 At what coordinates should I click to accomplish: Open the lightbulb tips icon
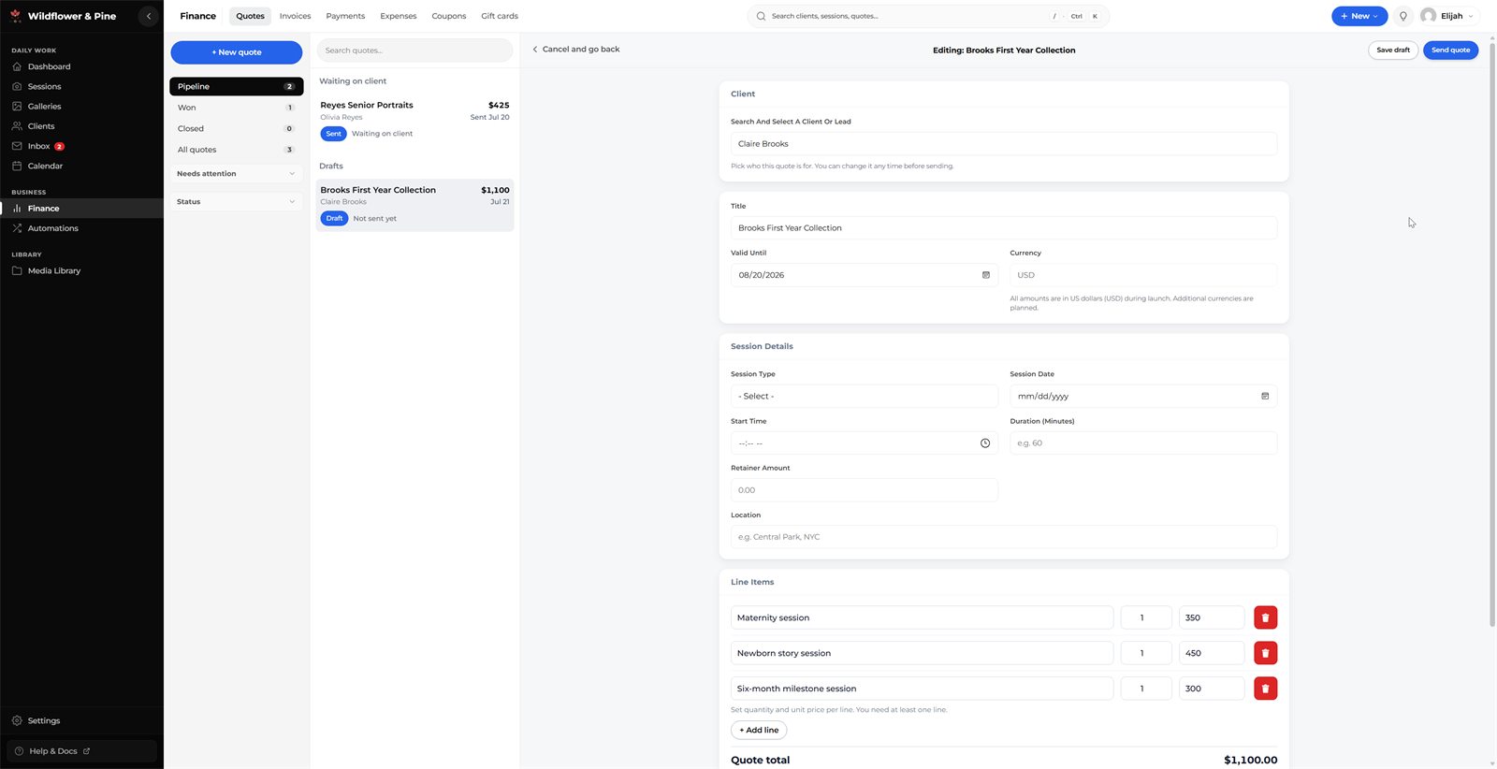pyautogui.click(x=1403, y=16)
